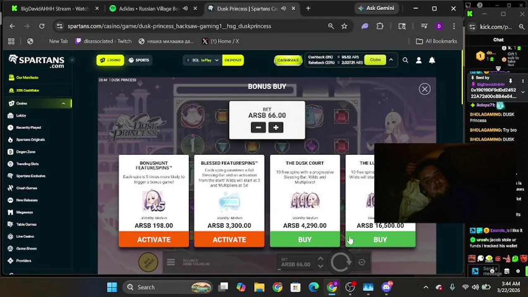Click the Spartans.com logo
Viewport: 528px width, 297px height.
(x=36, y=61)
